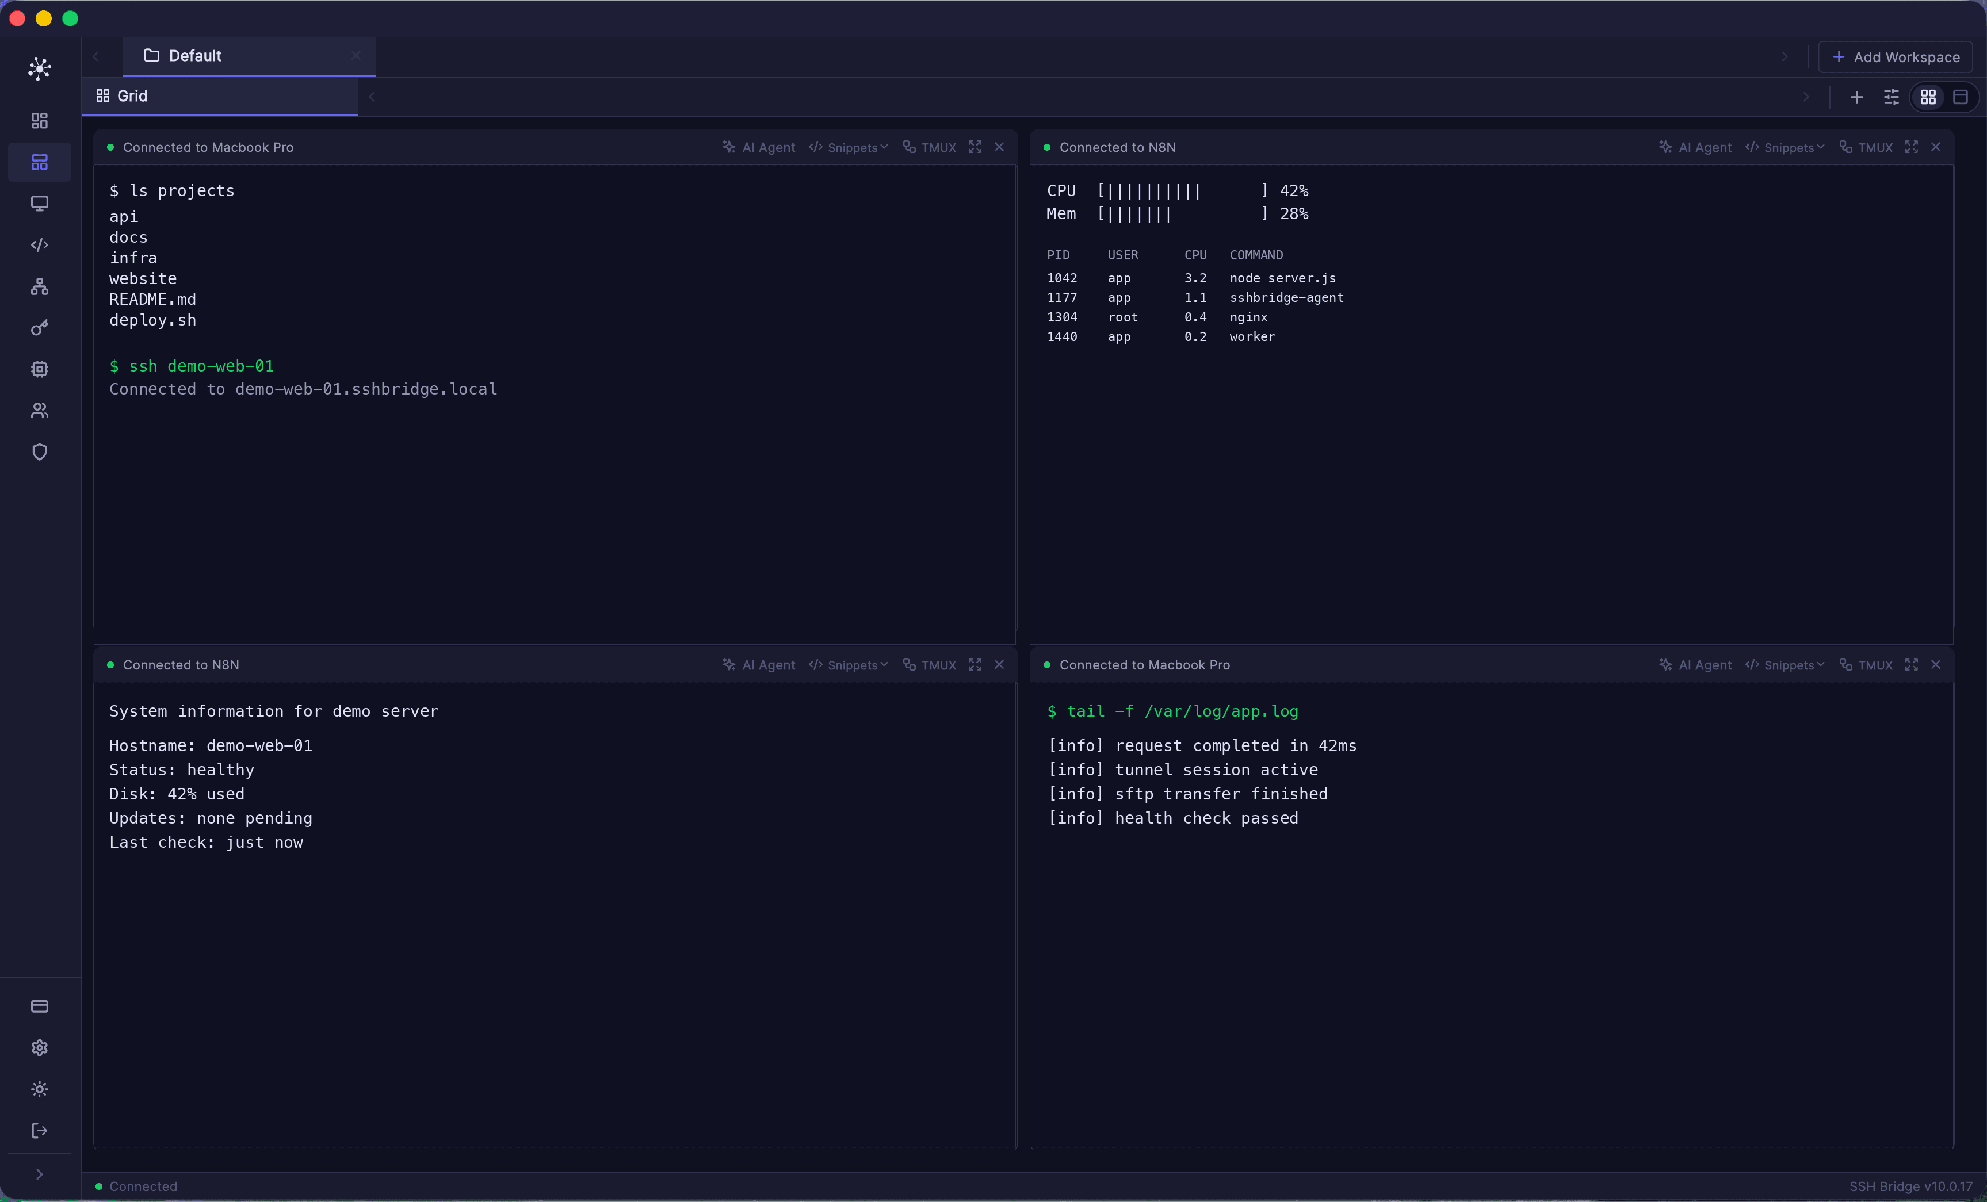This screenshot has height=1202, width=1987.
Task: Click the SSH Bridge logo icon in sidebar
Action: pyautogui.click(x=40, y=68)
